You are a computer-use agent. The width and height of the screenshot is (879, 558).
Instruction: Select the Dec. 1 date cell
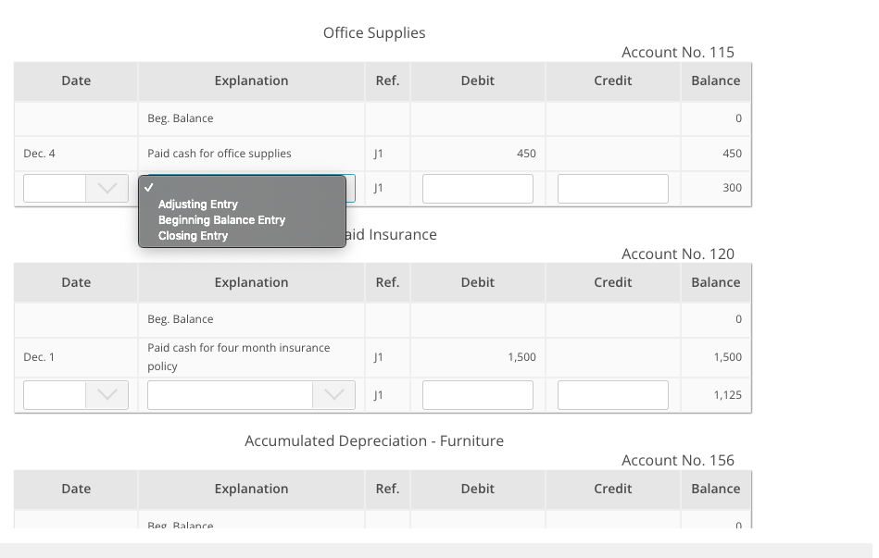click(x=39, y=357)
